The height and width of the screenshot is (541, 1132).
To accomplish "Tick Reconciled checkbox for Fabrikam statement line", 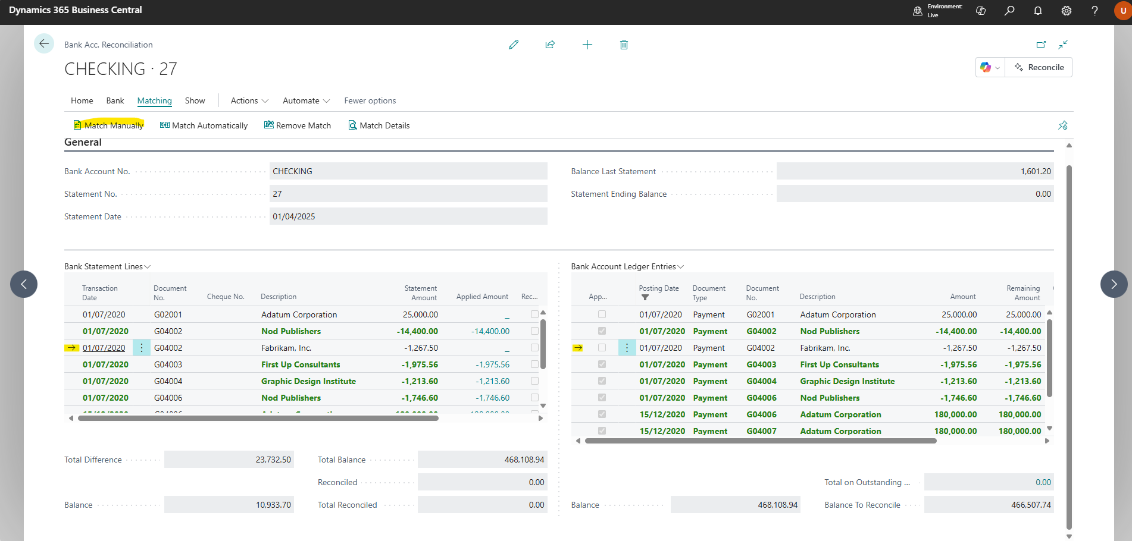I will 534,348.
